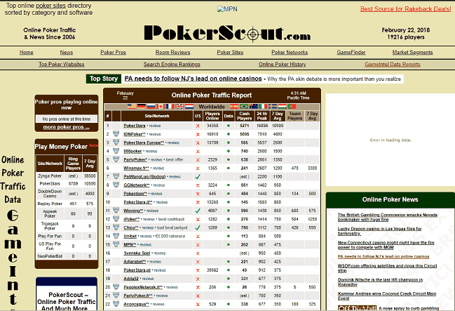The image size is (455, 311).
Task: Follow the Best Source for Rakeback Deals link
Action: click(x=406, y=9)
